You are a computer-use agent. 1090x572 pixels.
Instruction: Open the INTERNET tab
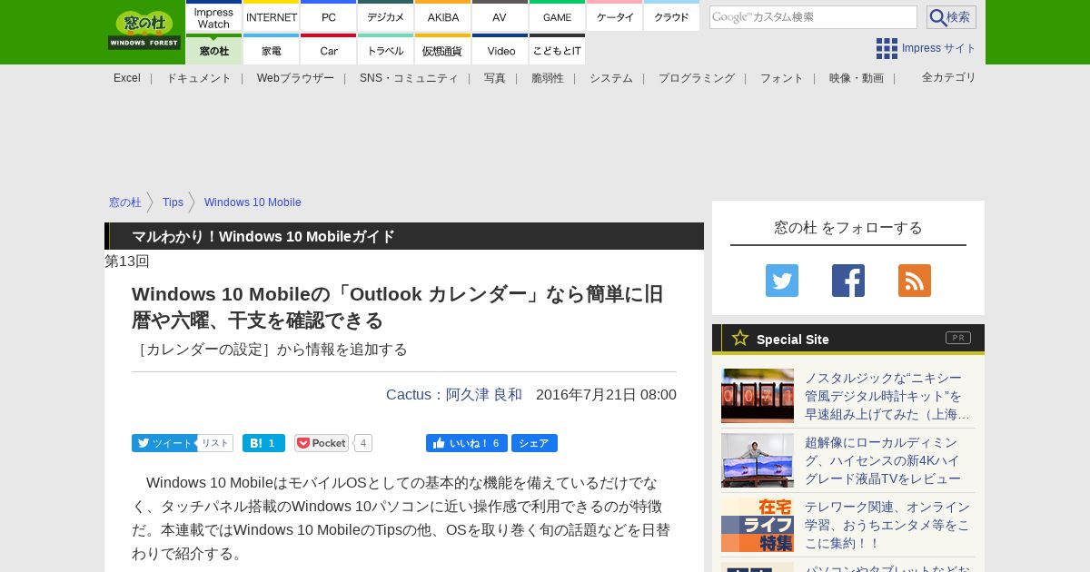click(272, 17)
